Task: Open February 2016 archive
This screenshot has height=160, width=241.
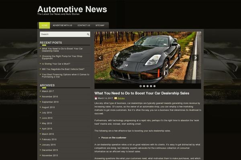Action: pyautogui.click(x=49, y=140)
